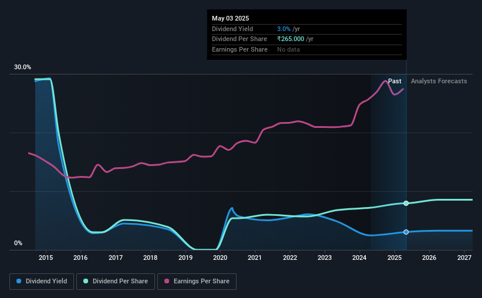Click the 2027 x-axis label
Screen dimensions: 482x298
tap(464, 258)
